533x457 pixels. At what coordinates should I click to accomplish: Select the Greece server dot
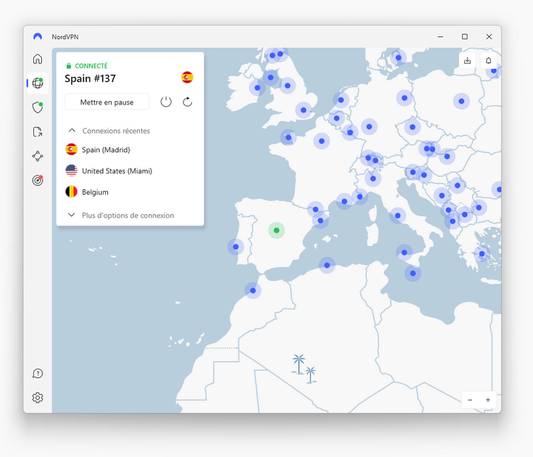(x=482, y=254)
